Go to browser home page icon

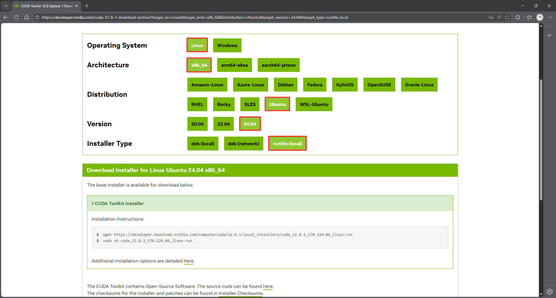[27, 17]
